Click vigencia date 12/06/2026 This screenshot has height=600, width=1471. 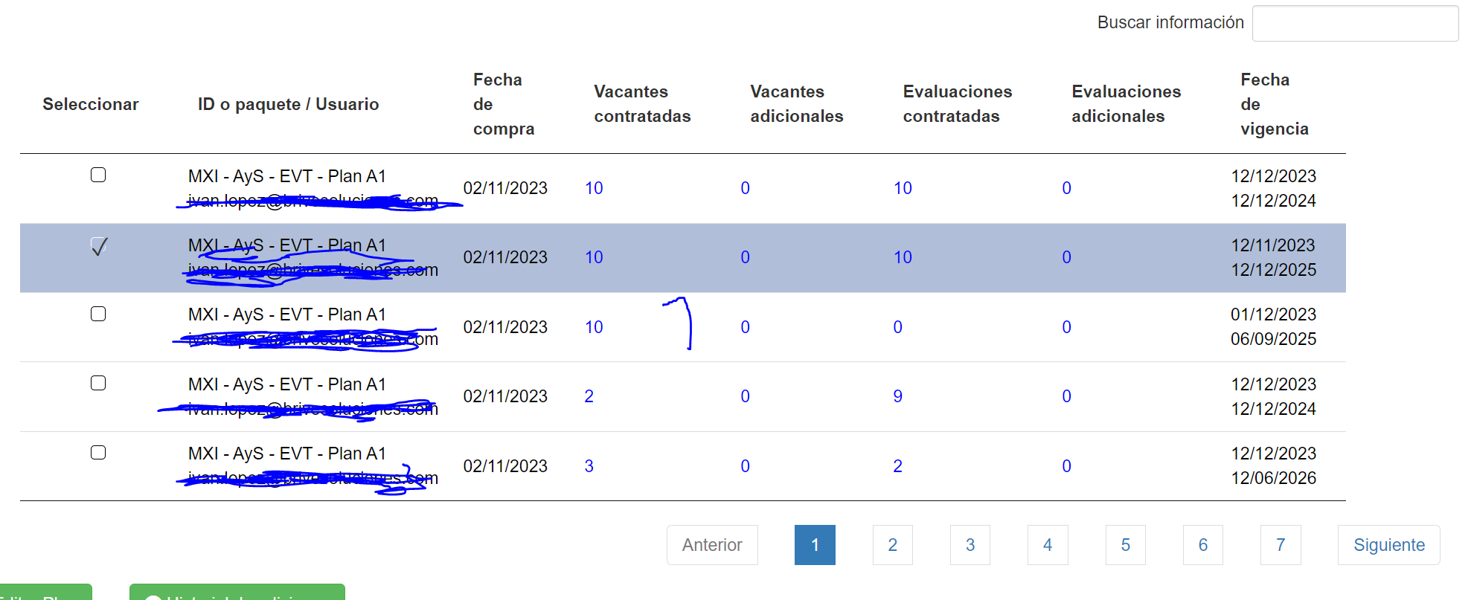pos(1273,478)
